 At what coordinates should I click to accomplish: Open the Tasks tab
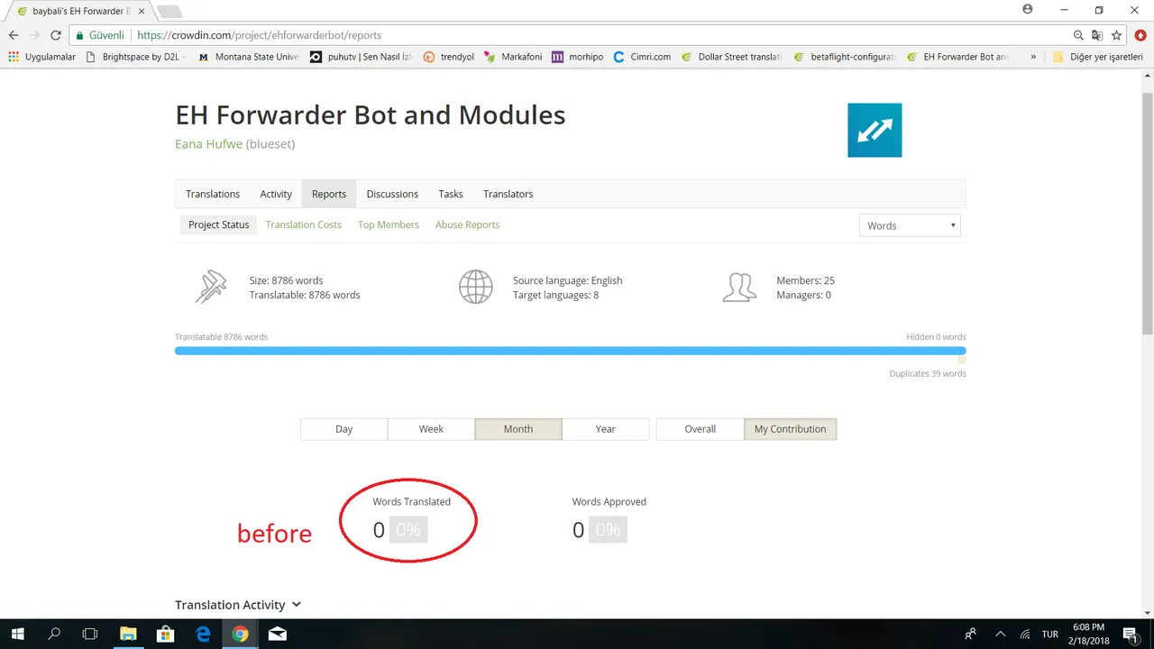[x=451, y=194]
